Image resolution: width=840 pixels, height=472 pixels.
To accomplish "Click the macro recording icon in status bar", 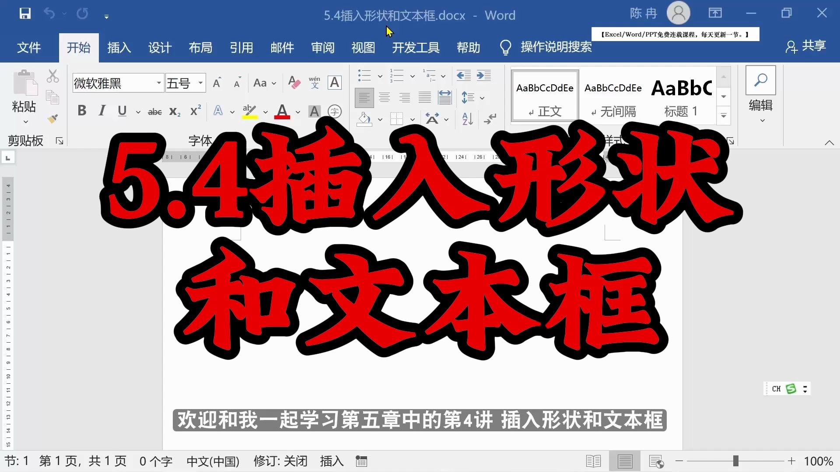I will (x=361, y=461).
